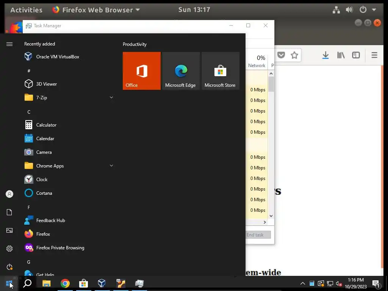The height and width of the screenshot is (291, 388).
Task: Jump to the G letter group header
Action: click(x=29, y=262)
